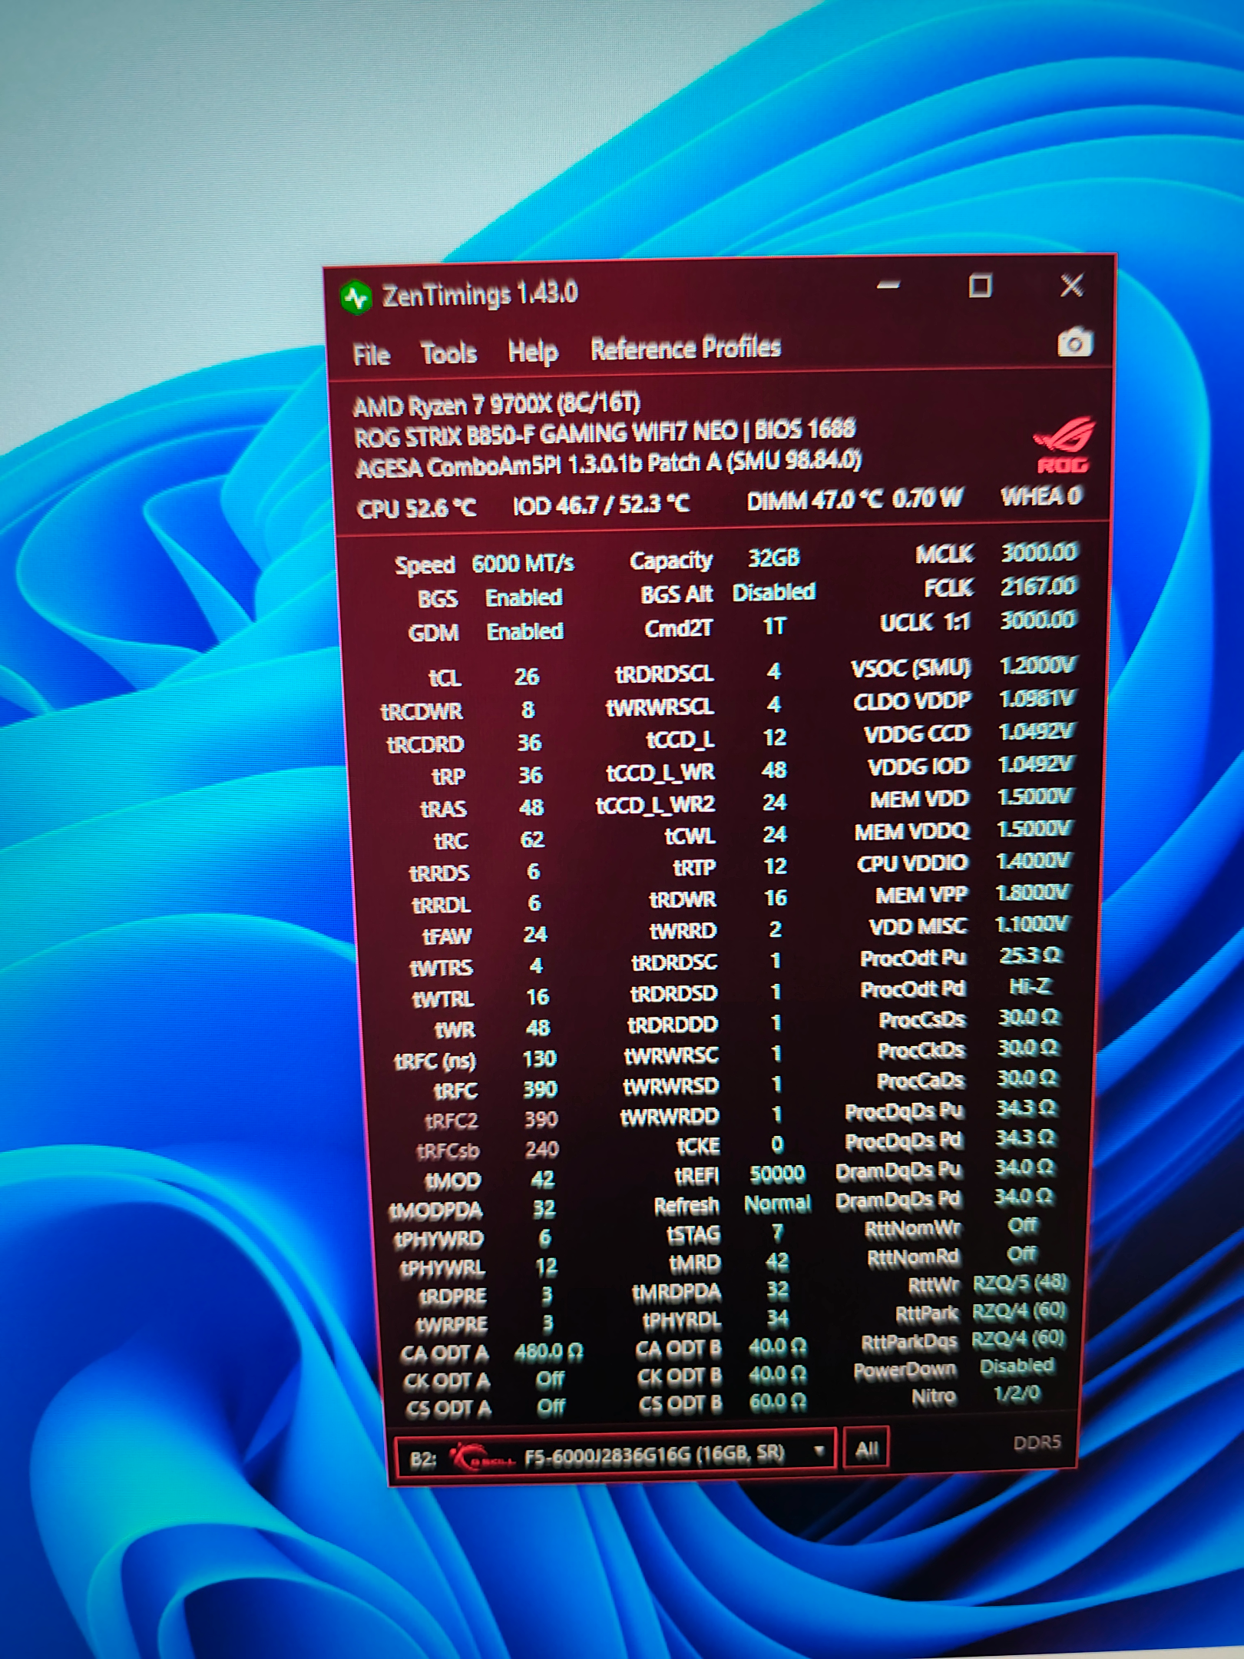This screenshot has width=1244, height=1659.
Task: Open the File menu
Action: coord(372,354)
